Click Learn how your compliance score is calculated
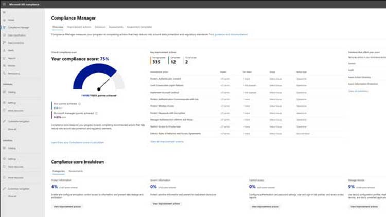 pyautogui.click(x=77, y=142)
